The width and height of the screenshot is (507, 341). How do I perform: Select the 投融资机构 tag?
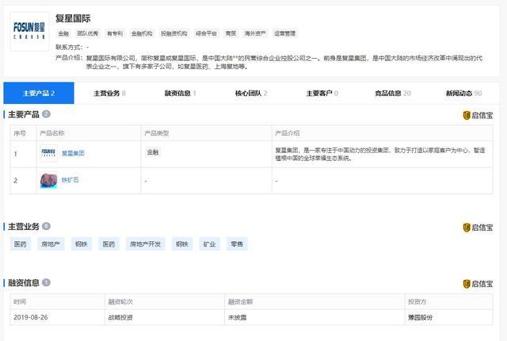[x=174, y=33]
